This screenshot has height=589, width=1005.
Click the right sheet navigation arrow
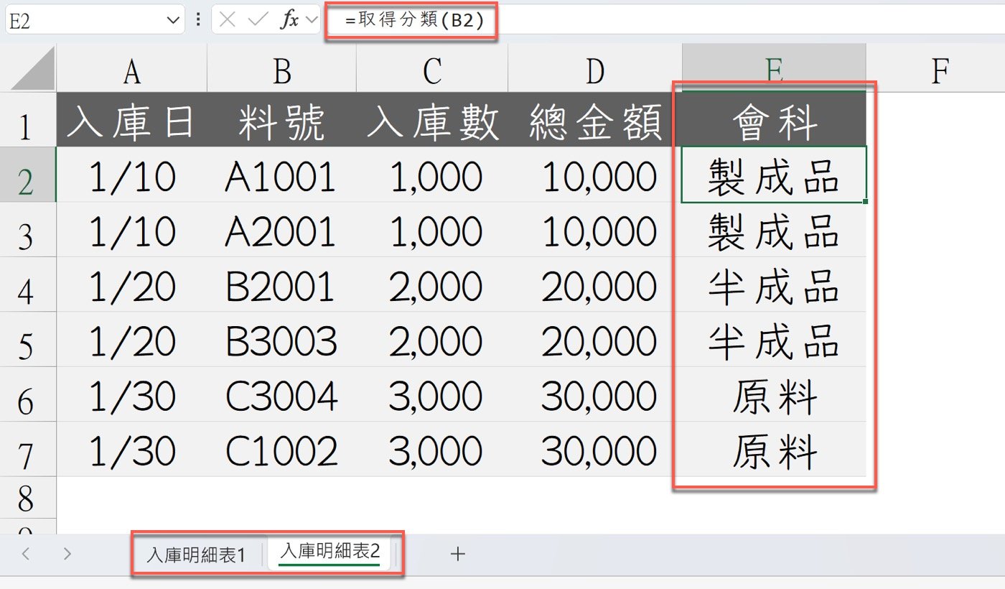point(66,554)
